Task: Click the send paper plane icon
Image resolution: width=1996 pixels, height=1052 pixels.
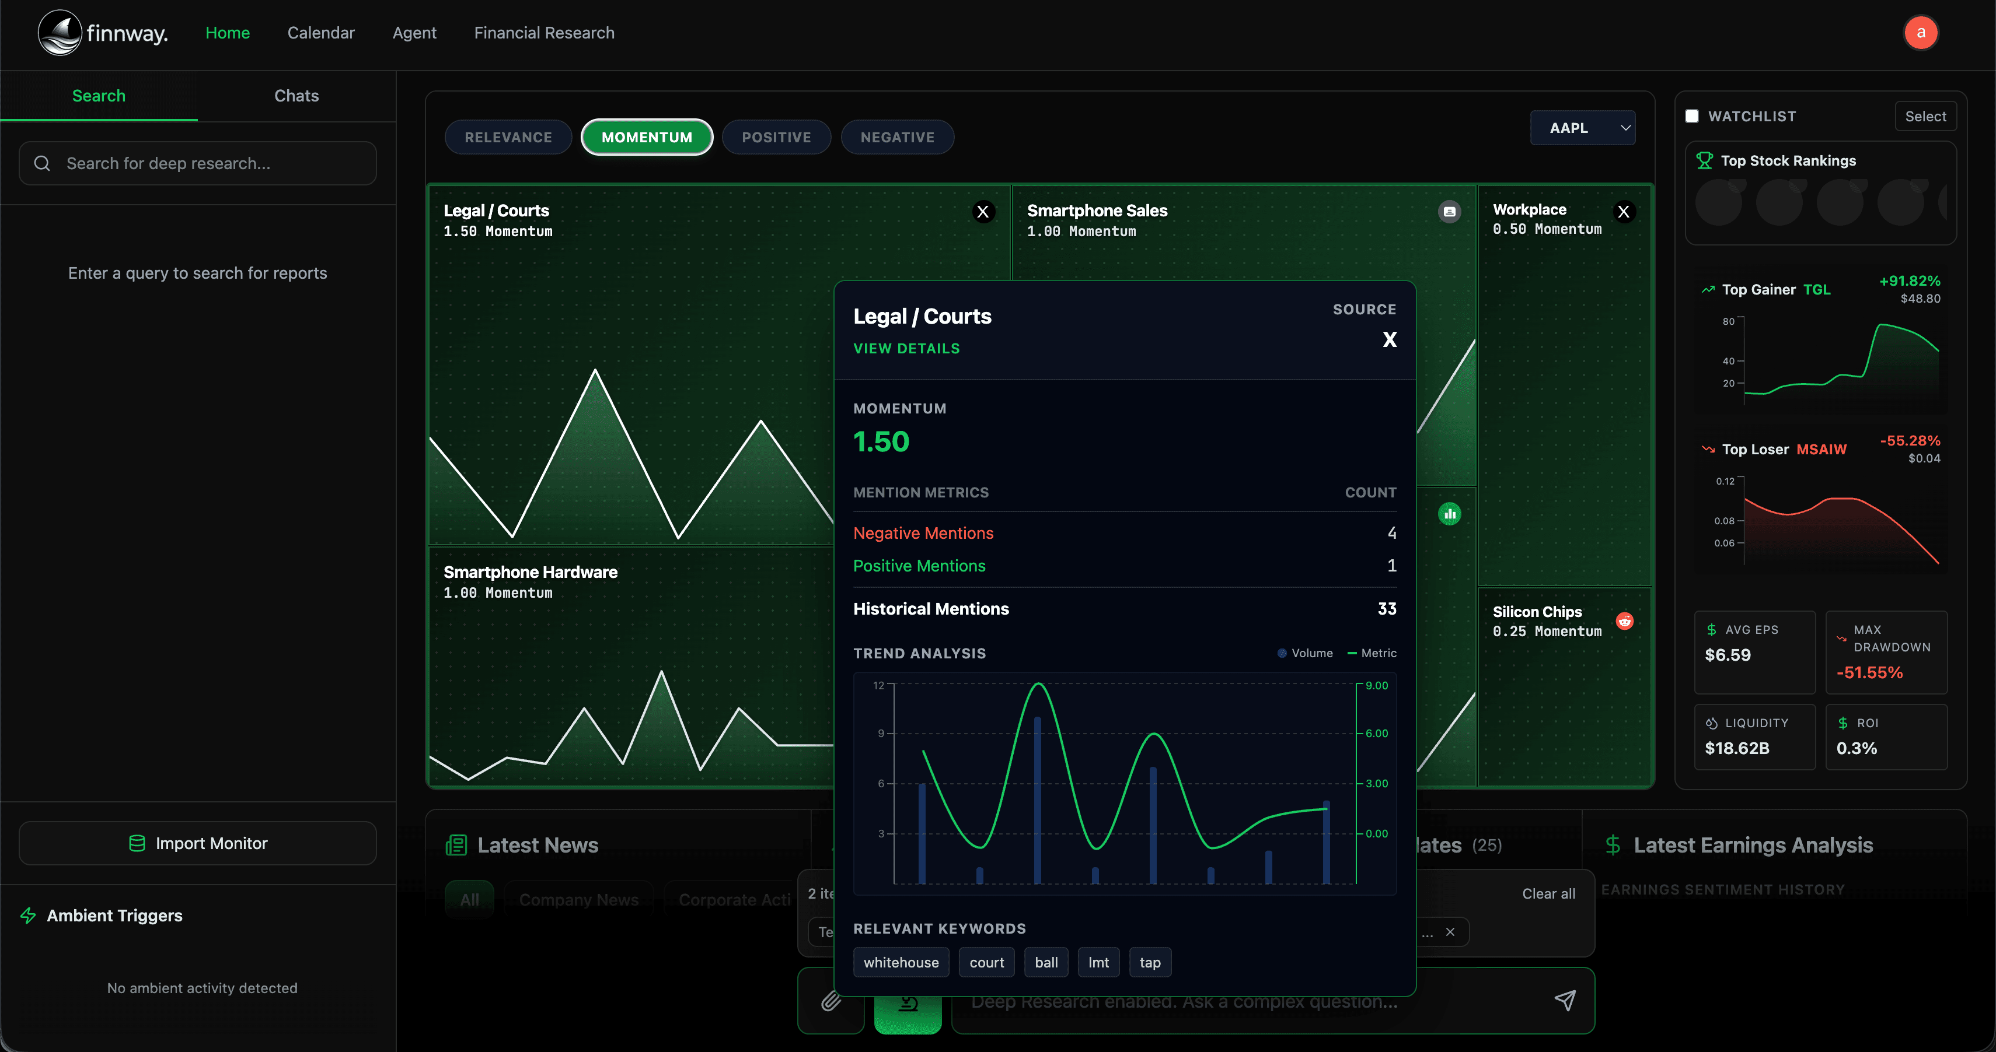Action: (x=1565, y=1000)
